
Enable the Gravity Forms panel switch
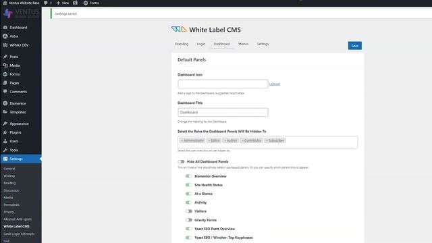point(189,220)
